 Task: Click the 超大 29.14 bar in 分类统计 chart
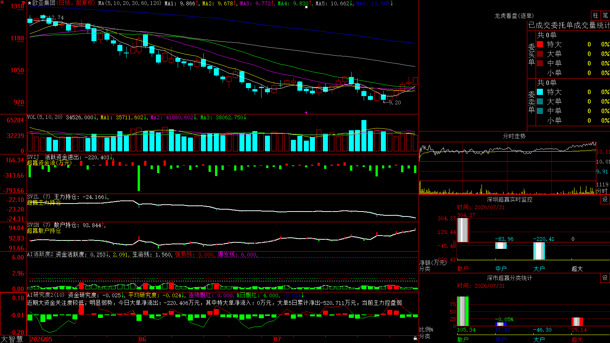pyautogui.click(x=577, y=322)
